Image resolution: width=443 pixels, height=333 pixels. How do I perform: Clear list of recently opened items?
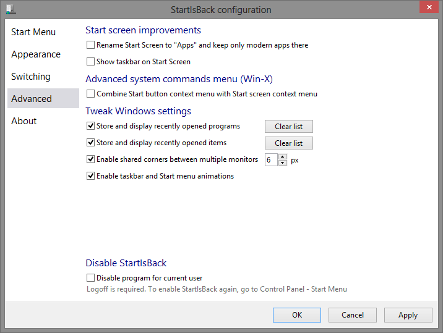[x=289, y=143]
